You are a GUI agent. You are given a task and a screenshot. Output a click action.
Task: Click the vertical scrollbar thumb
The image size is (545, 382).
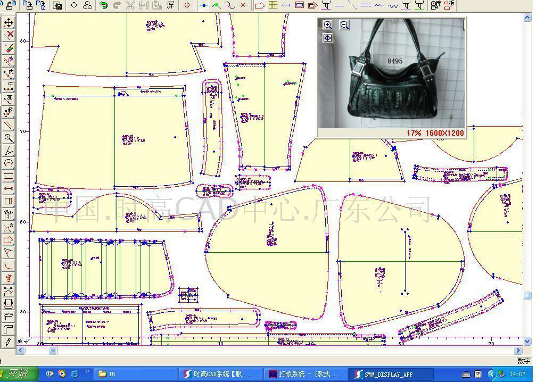pos(527,295)
